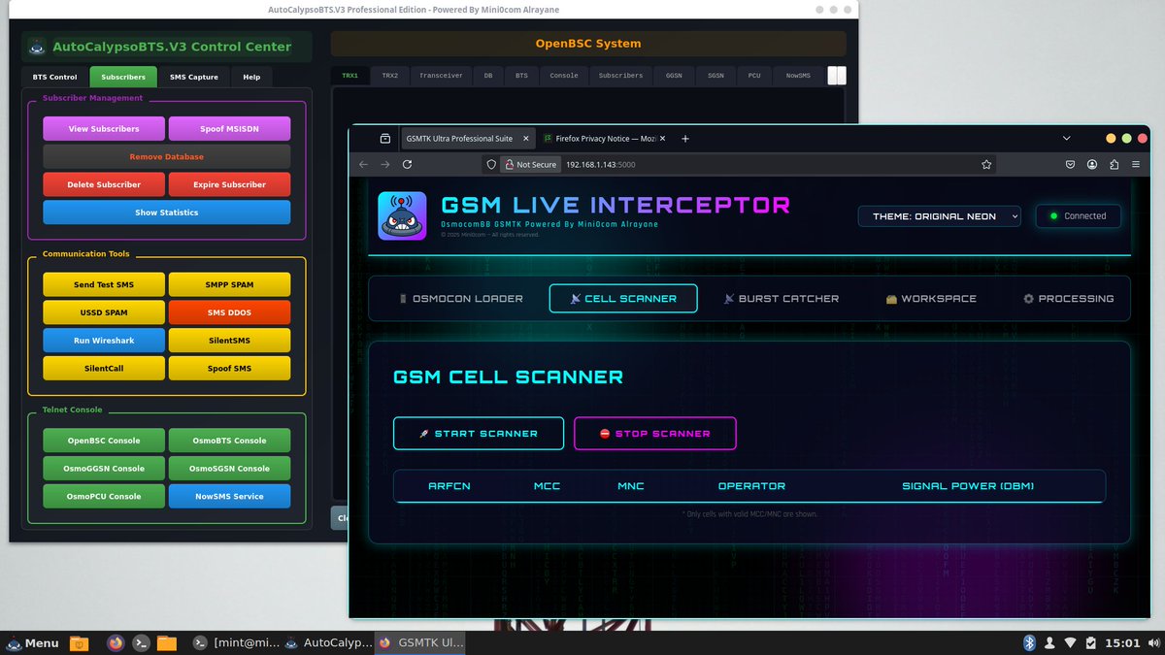Image resolution: width=1165 pixels, height=655 pixels.
Task: Switch to the Workspace tab
Action: point(931,299)
